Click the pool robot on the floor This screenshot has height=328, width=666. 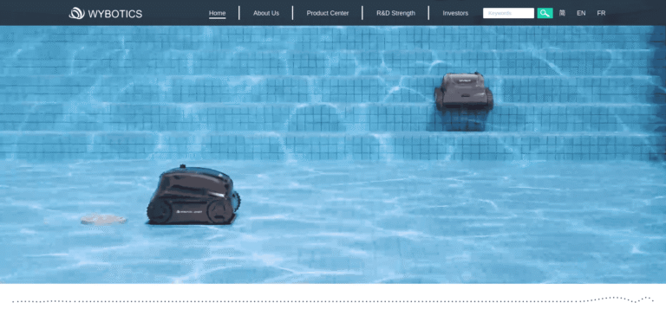click(193, 196)
